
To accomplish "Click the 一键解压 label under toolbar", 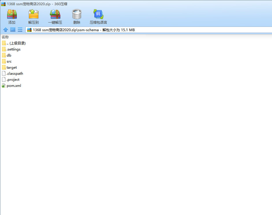I will point(55,23).
